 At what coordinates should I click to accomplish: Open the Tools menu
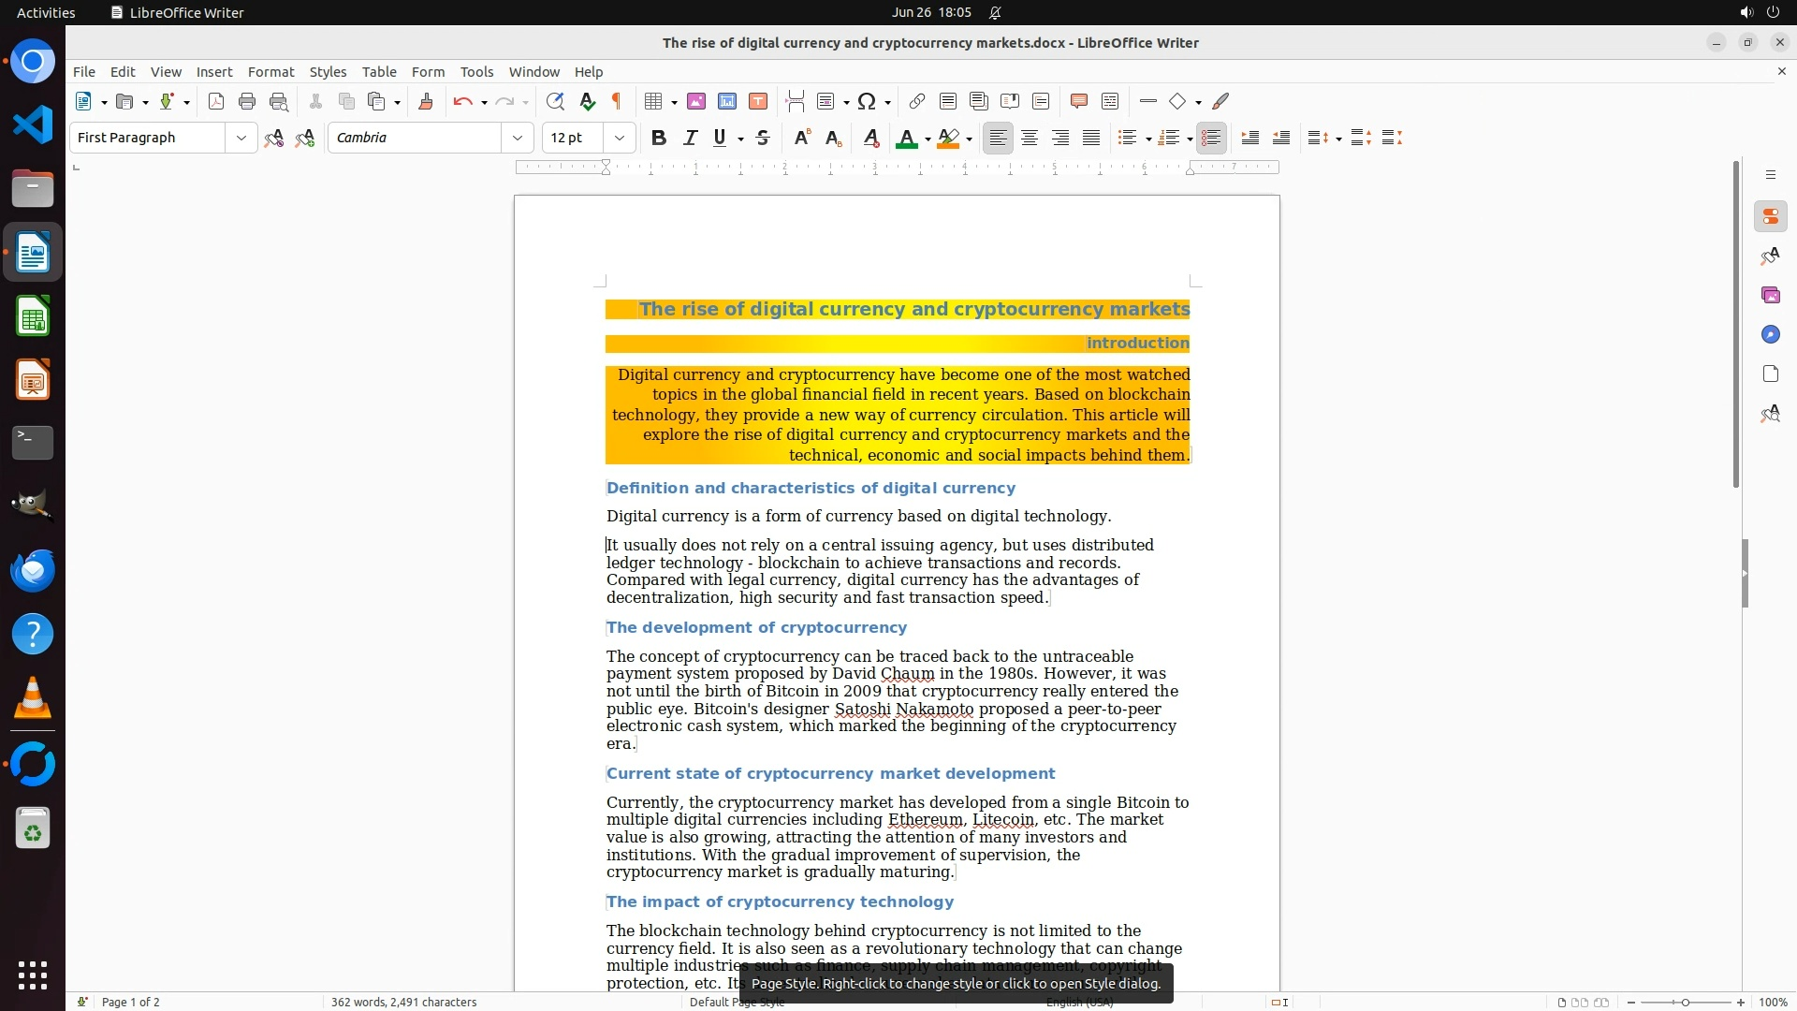(476, 72)
